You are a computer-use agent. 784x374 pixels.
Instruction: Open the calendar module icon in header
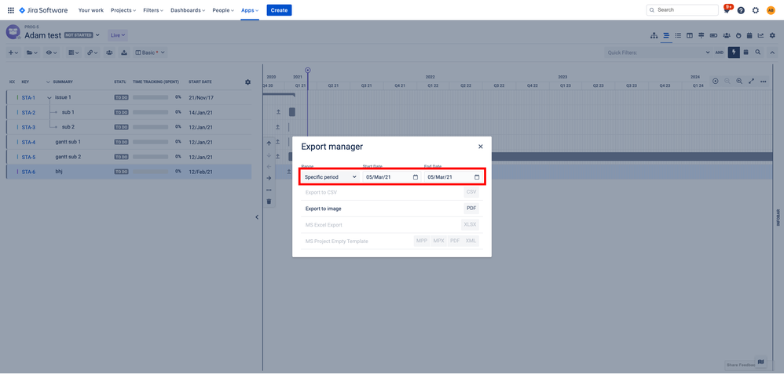tap(749, 35)
